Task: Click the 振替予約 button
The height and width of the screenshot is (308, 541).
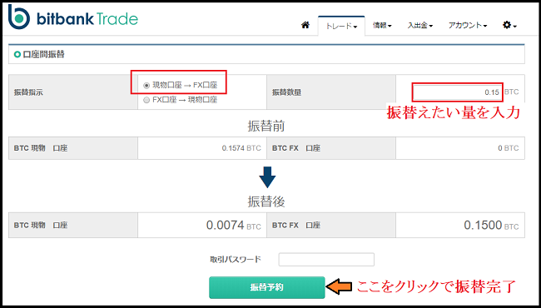Action: [x=266, y=287]
